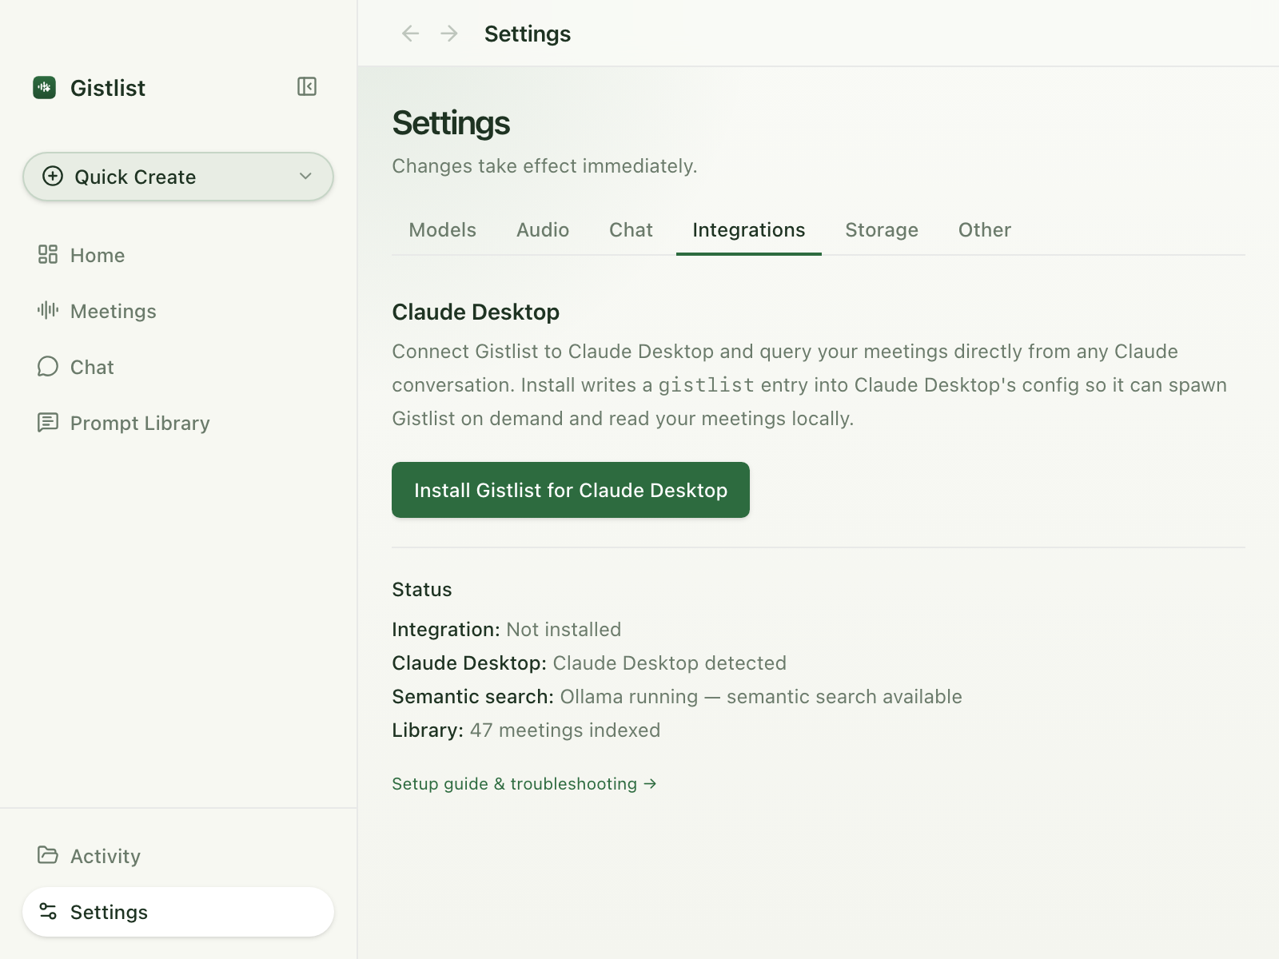
Task: Go forward with the right arrow
Action: coord(449,34)
